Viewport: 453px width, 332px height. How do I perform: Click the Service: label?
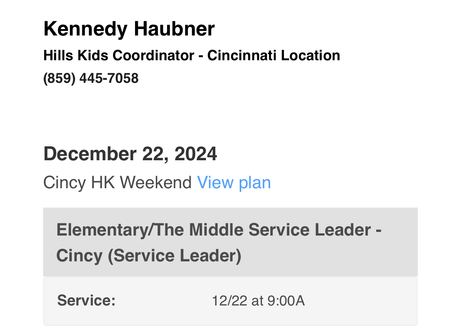point(86,300)
